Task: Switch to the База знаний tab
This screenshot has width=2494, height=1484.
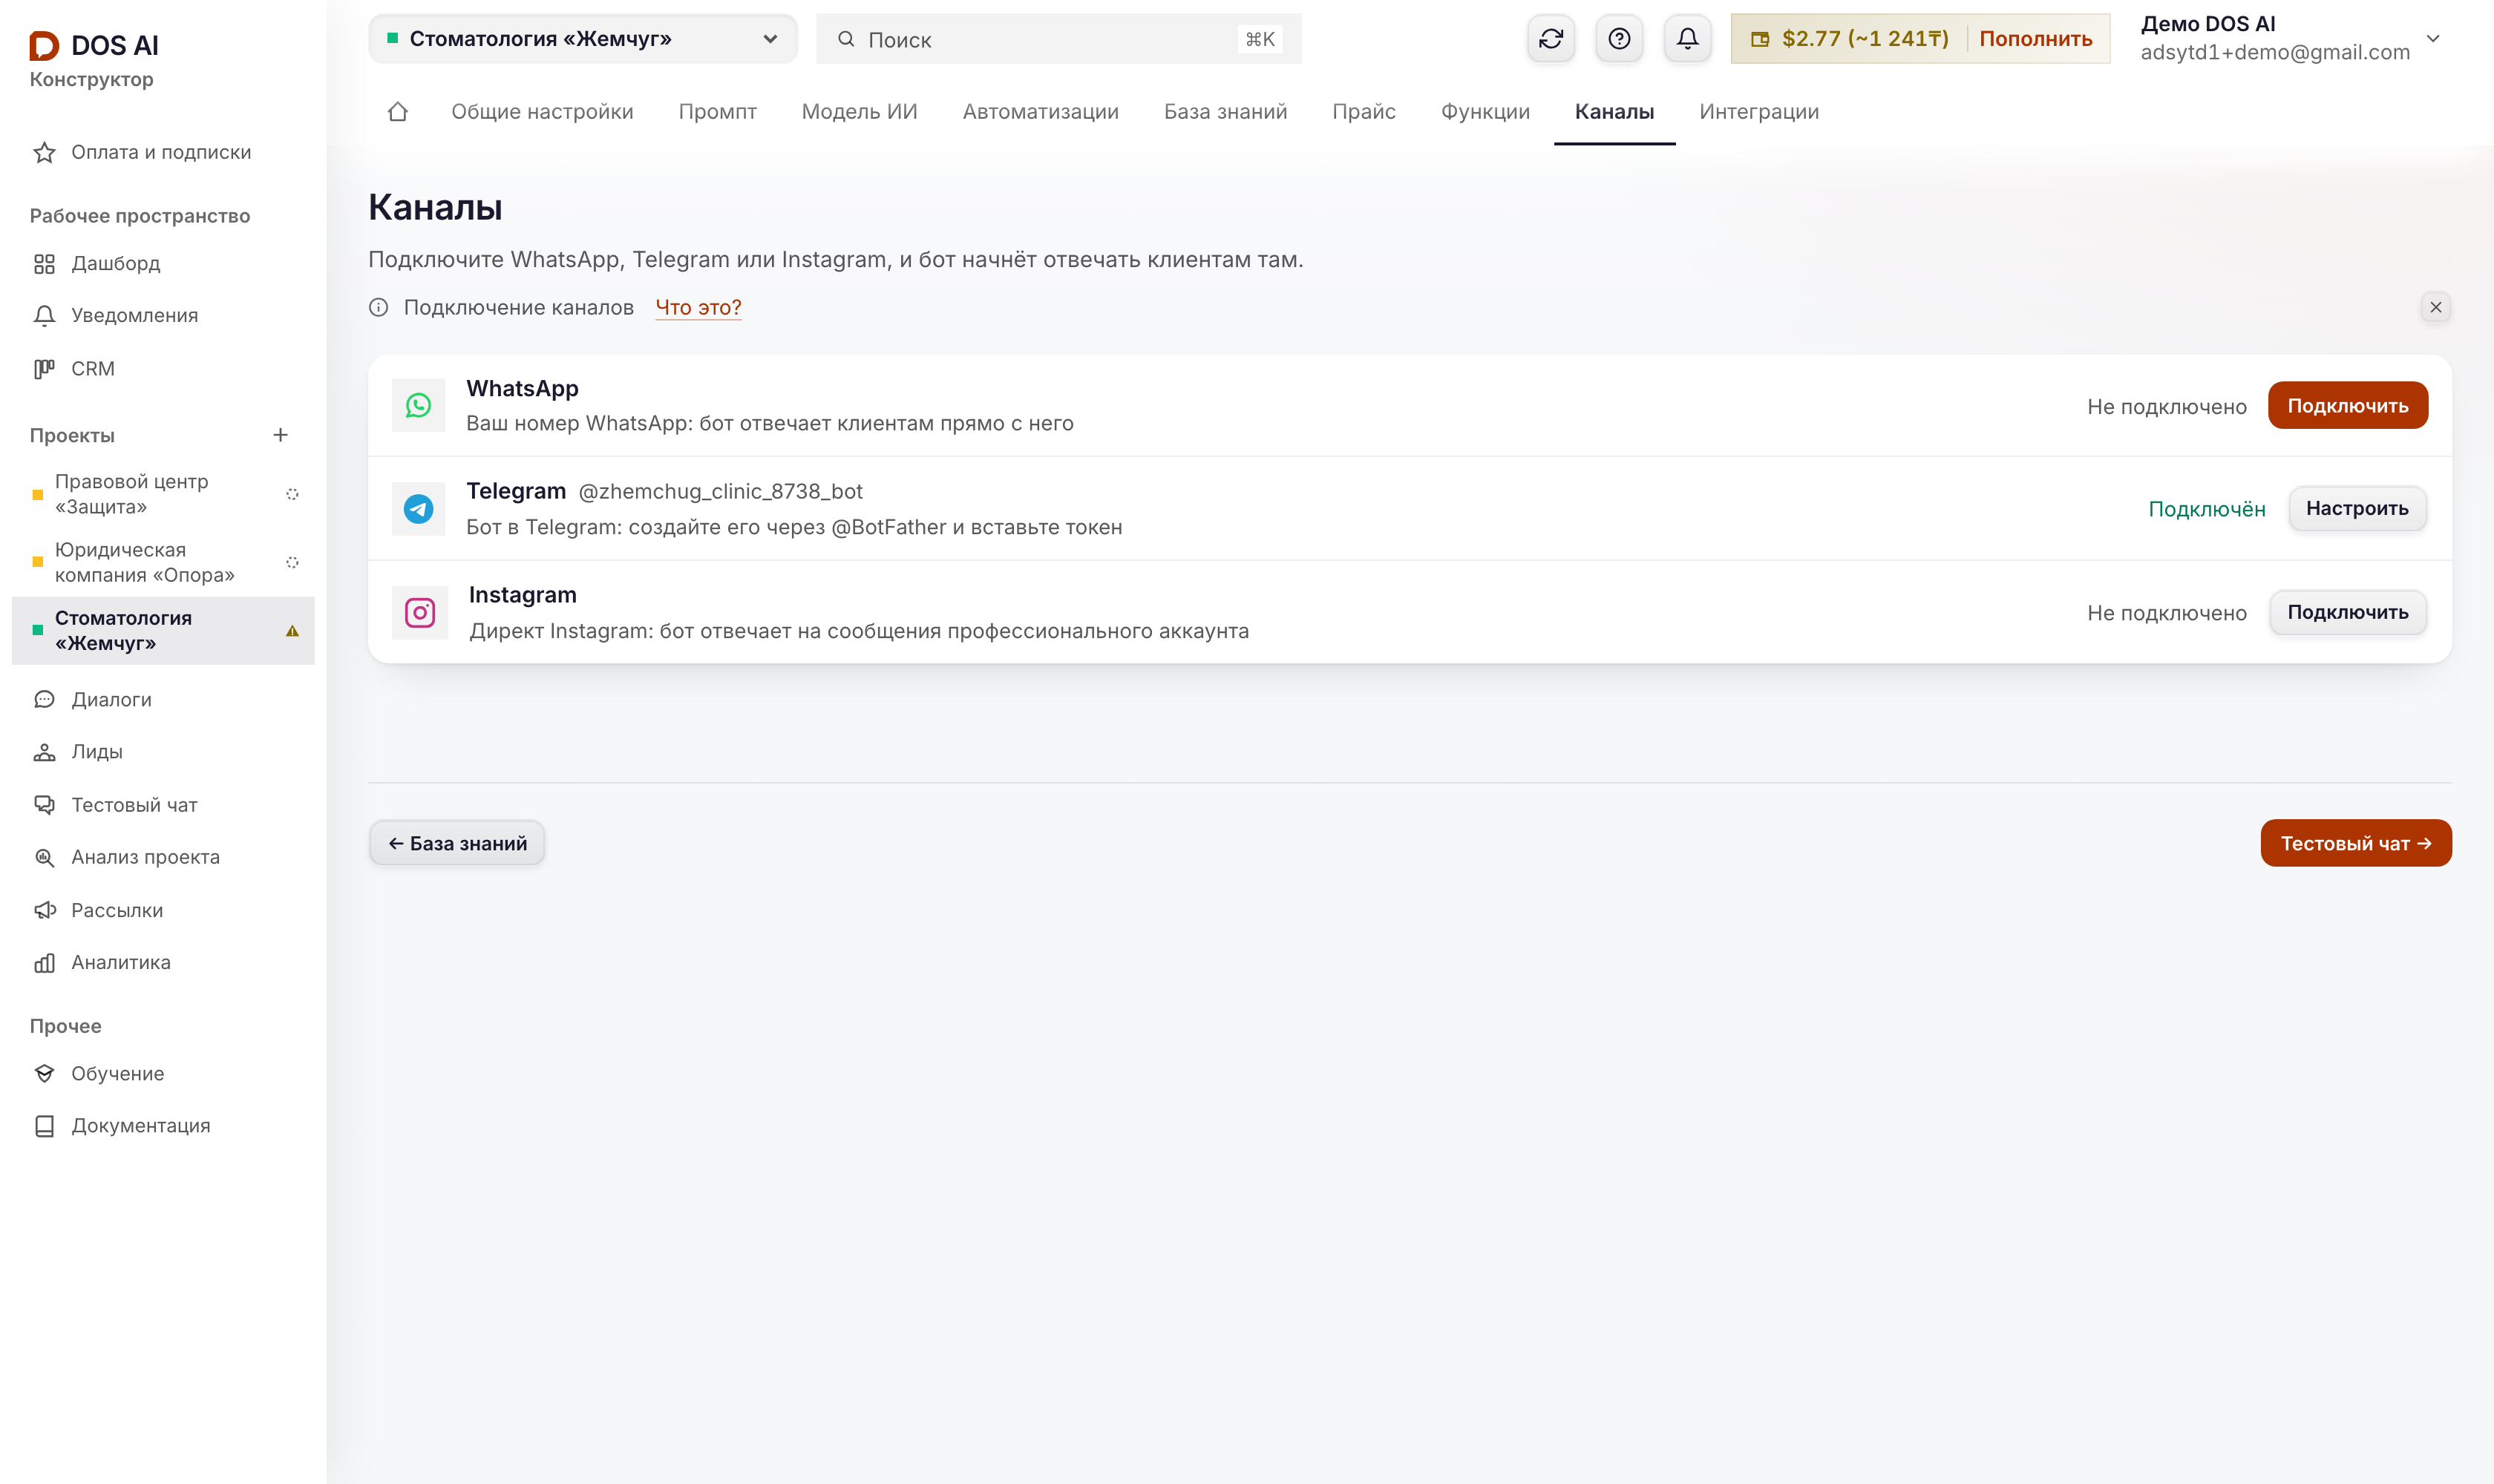Action: 1225,111
